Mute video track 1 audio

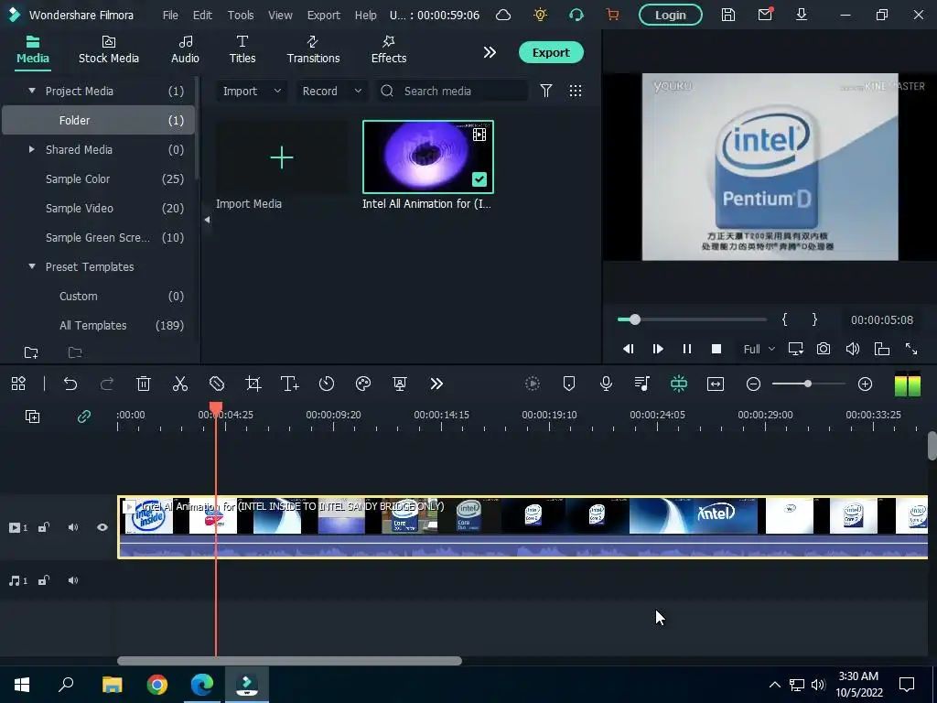click(x=73, y=527)
